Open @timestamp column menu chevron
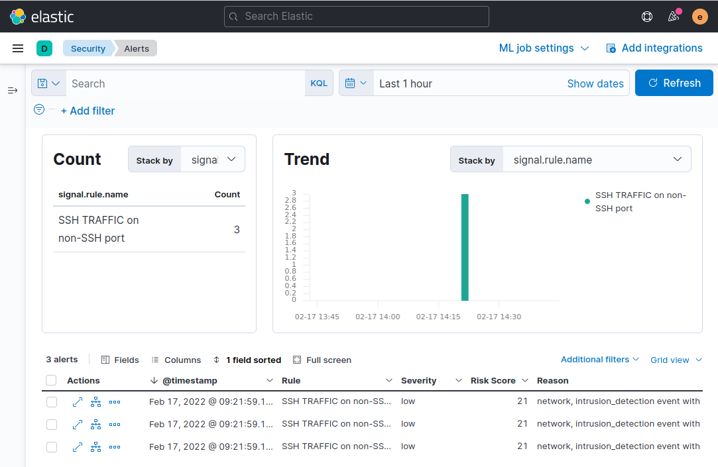This screenshot has height=467, width=718. click(x=270, y=380)
